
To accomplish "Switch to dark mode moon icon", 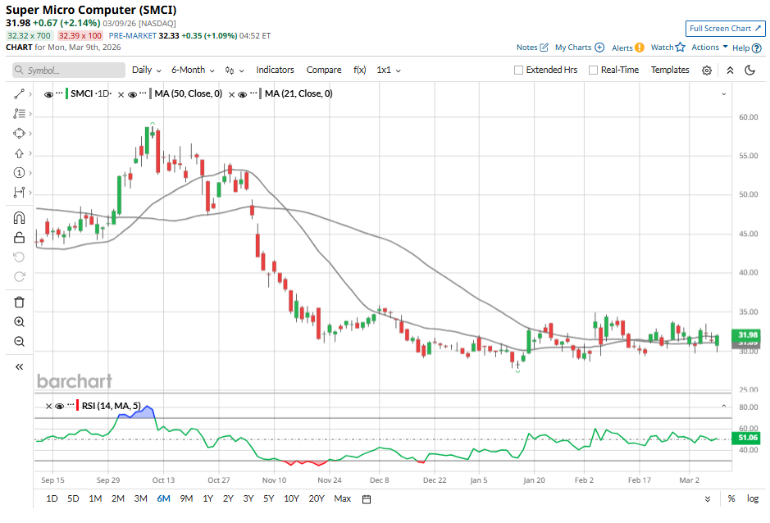I will tap(749, 70).
